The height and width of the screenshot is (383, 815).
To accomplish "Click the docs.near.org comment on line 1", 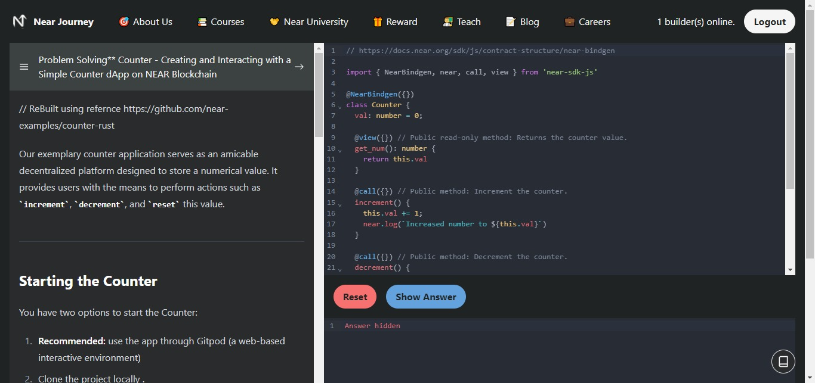I will 480,51.
